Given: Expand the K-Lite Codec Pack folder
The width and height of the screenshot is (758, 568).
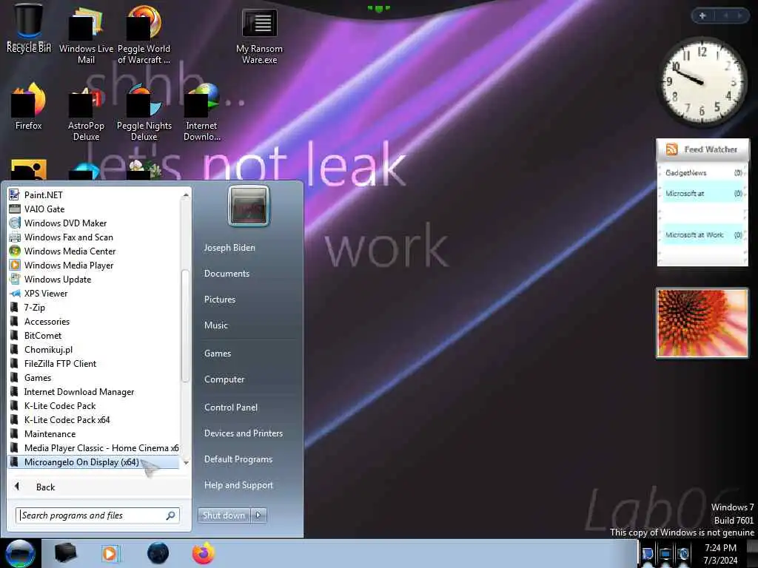Looking at the screenshot, I should (94, 406).
